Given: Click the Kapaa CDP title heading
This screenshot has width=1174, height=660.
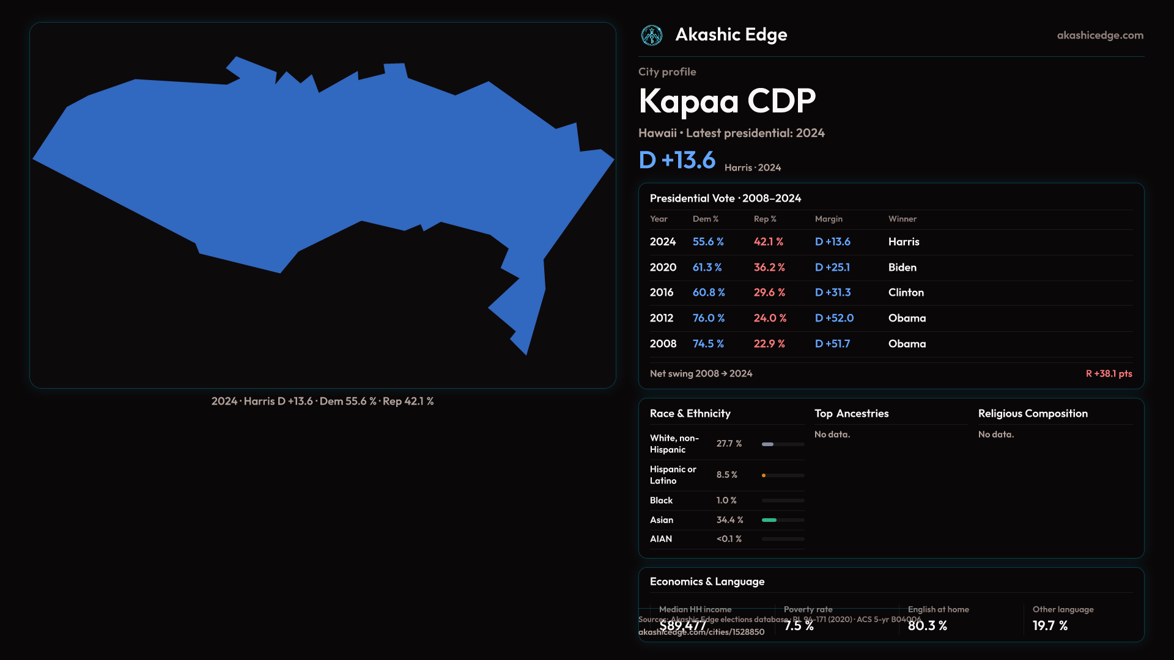Looking at the screenshot, I should tap(726, 101).
